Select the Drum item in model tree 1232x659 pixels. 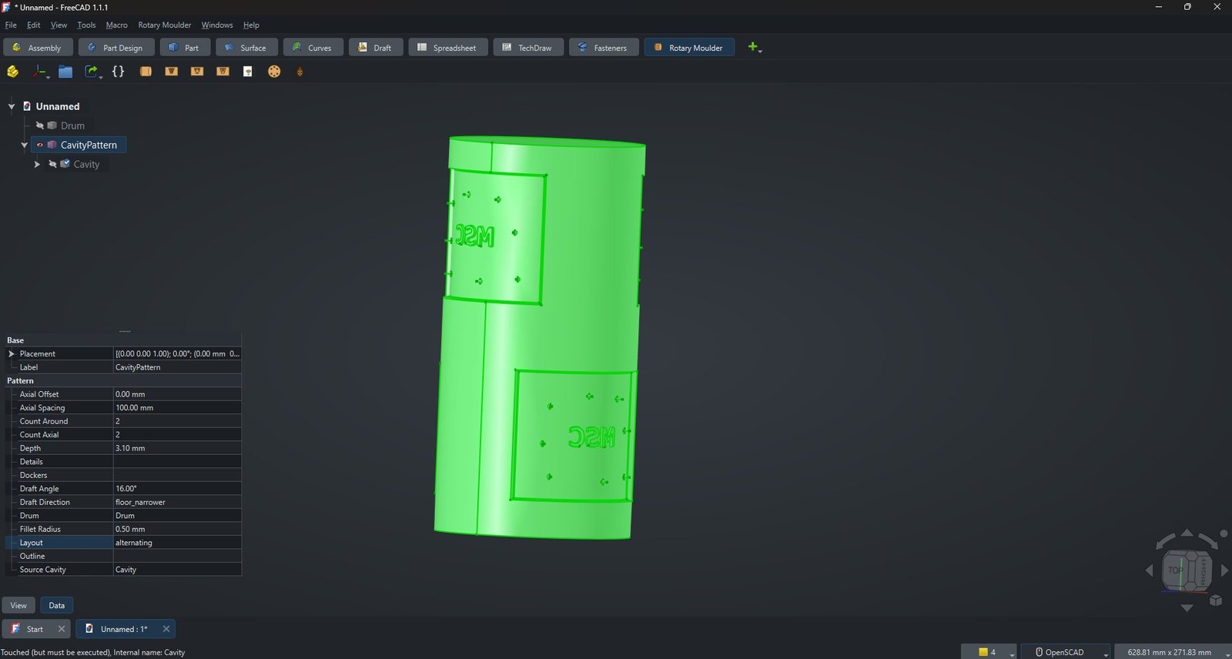(x=72, y=125)
